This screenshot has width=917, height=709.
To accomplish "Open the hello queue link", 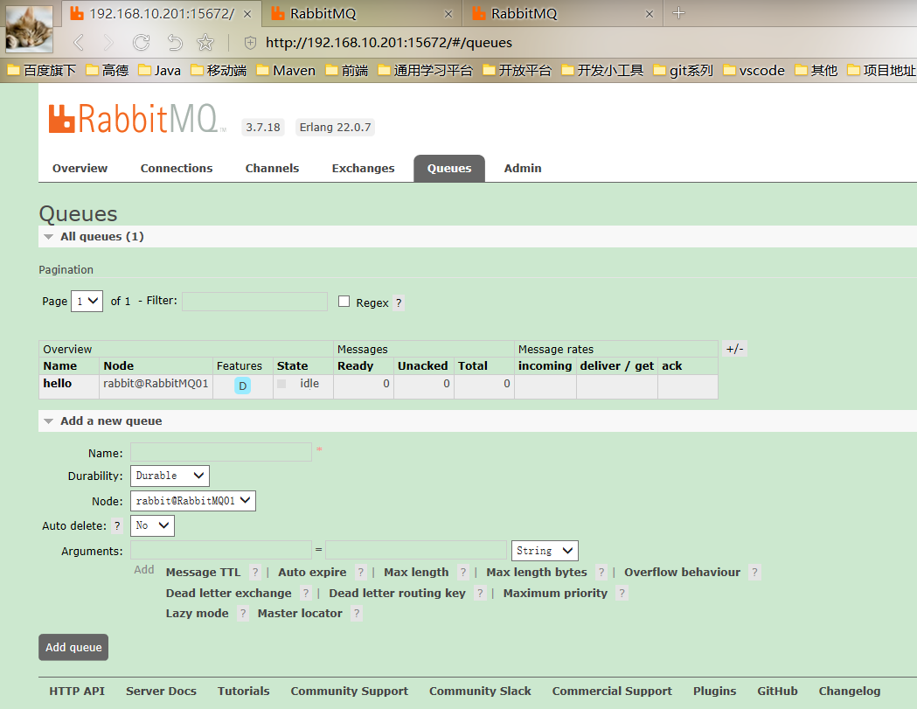I will (58, 383).
